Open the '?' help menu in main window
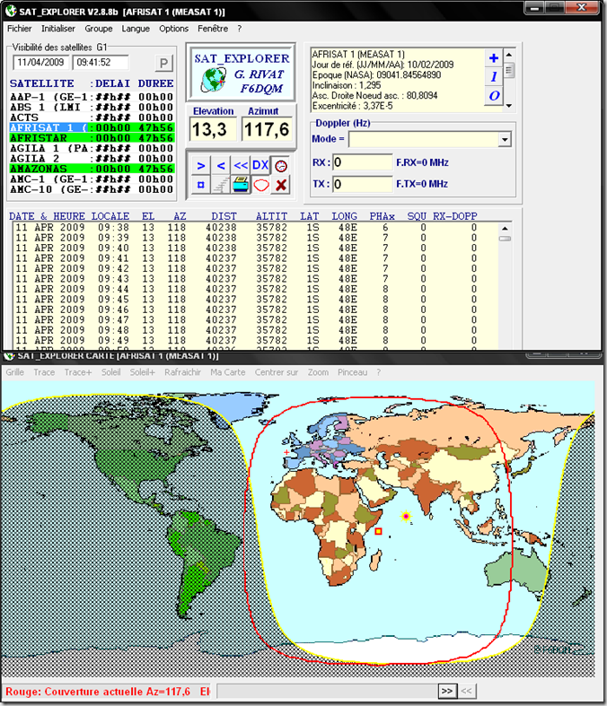 239,29
